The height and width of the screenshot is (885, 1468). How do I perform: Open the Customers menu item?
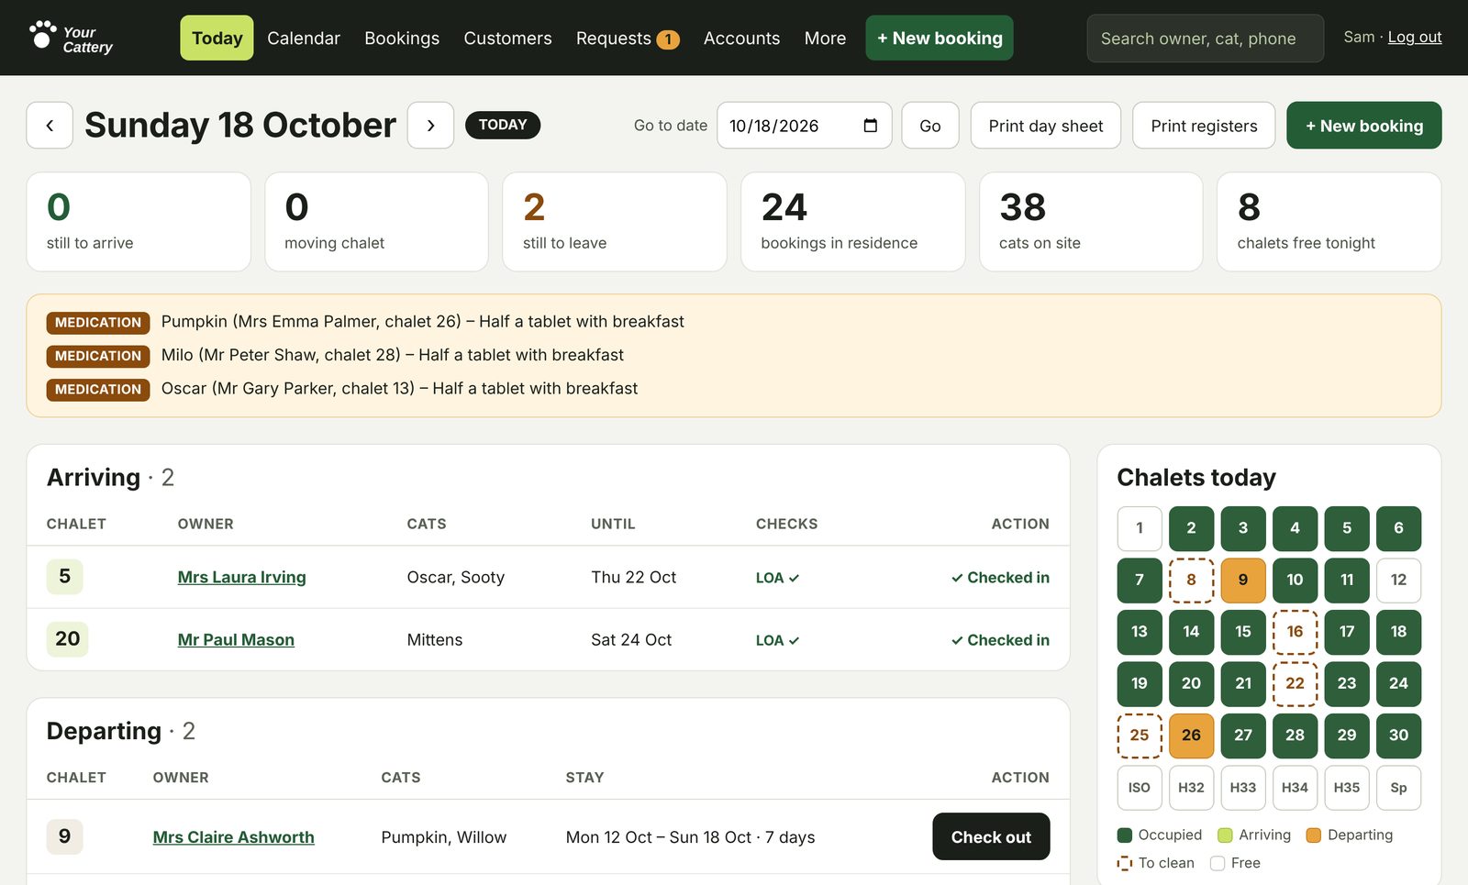[507, 38]
